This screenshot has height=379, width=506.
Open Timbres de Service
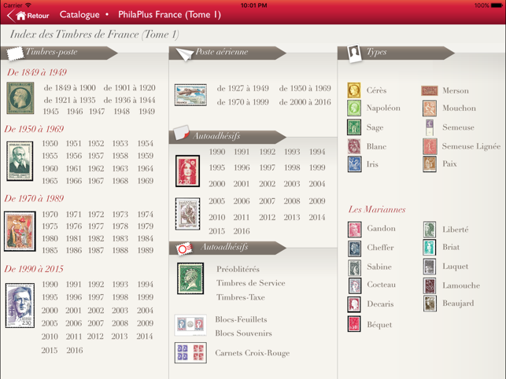(x=251, y=283)
